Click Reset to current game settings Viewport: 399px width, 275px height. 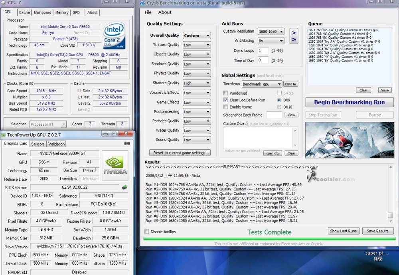(x=180, y=153)
